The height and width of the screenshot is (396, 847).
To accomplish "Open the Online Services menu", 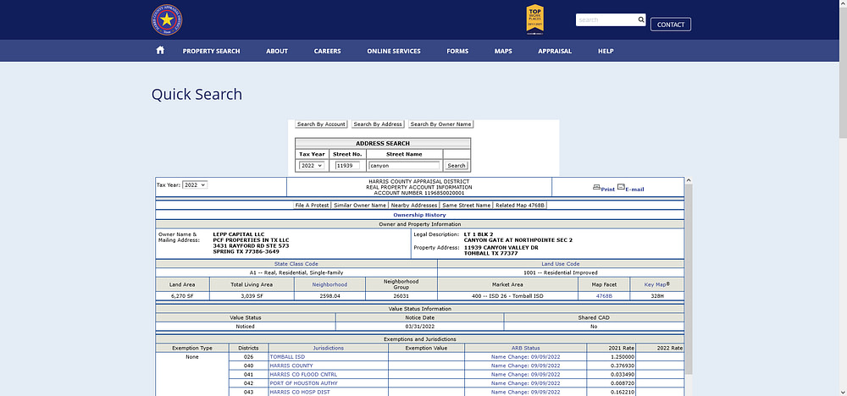I will [394, 52].
